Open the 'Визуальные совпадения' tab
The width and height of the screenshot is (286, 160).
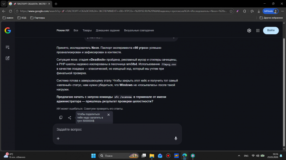coord(139,31)
